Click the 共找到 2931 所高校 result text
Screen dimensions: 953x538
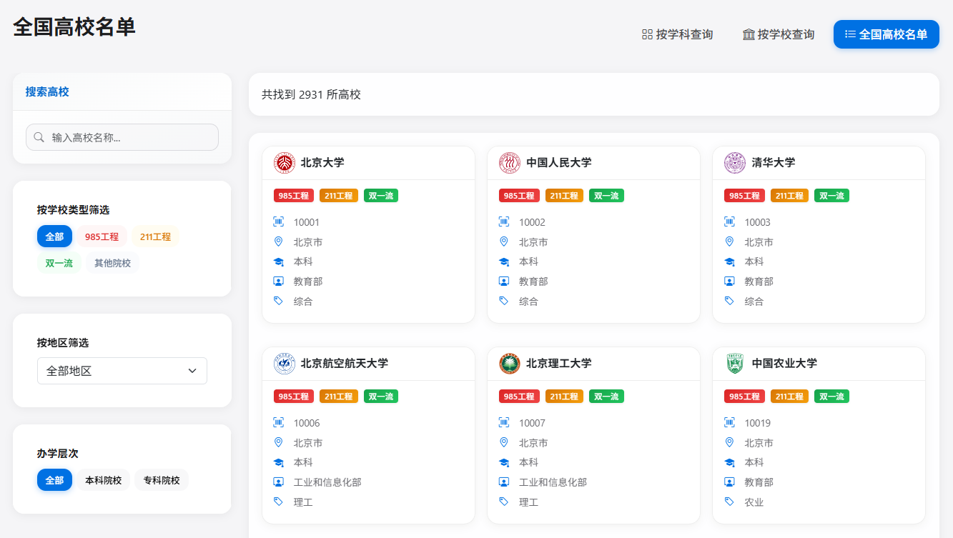(x=311, y=94)
